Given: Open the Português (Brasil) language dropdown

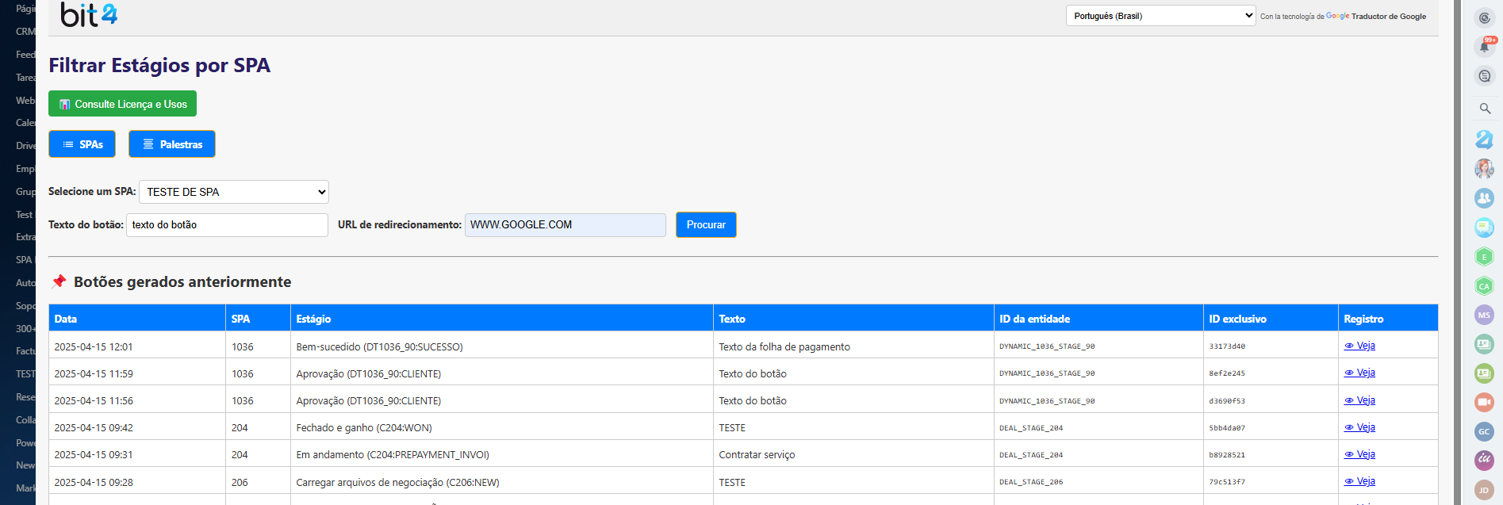Looking at the screenshot, I should (1160, 16).
